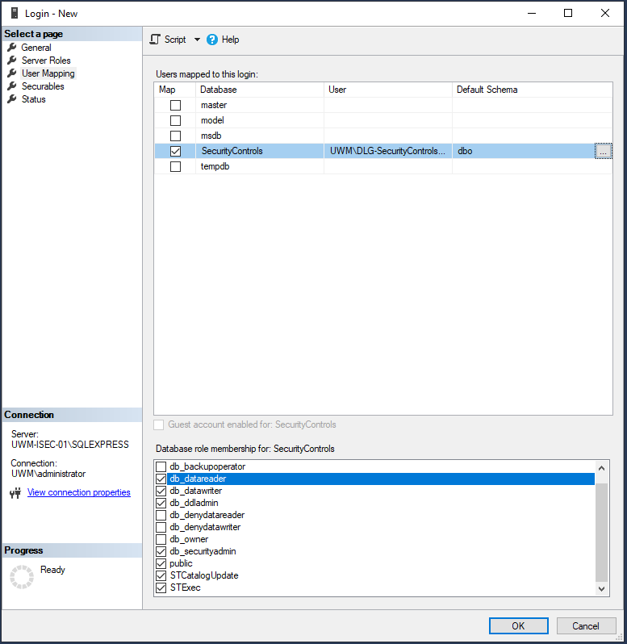Viewport: 627px width, 644px height.
Task: Check the Map box for master
Action: 175,105
